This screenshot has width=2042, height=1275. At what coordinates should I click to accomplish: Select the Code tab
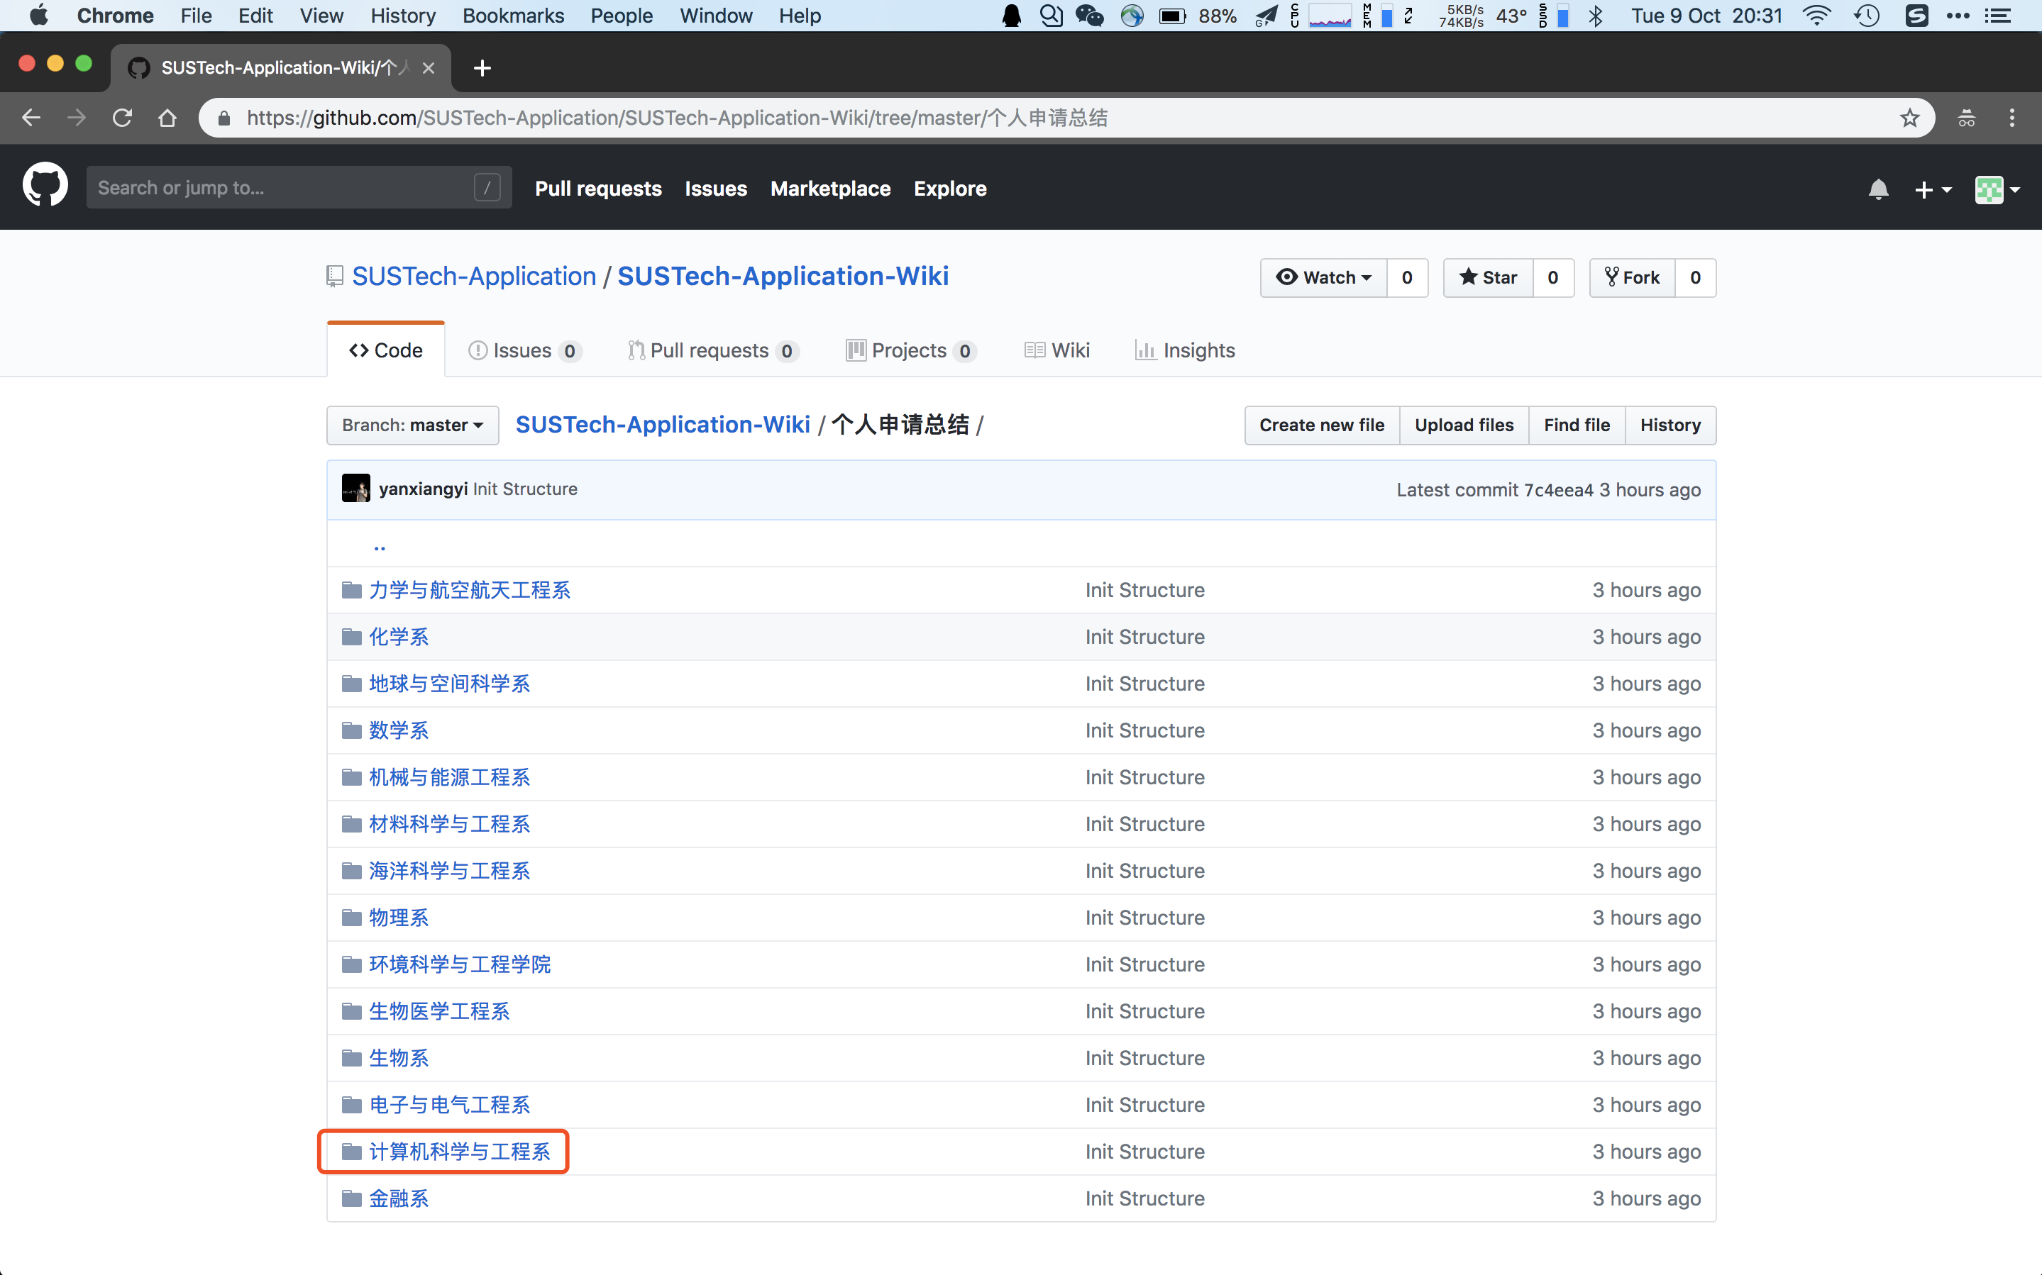coord(386,351)
